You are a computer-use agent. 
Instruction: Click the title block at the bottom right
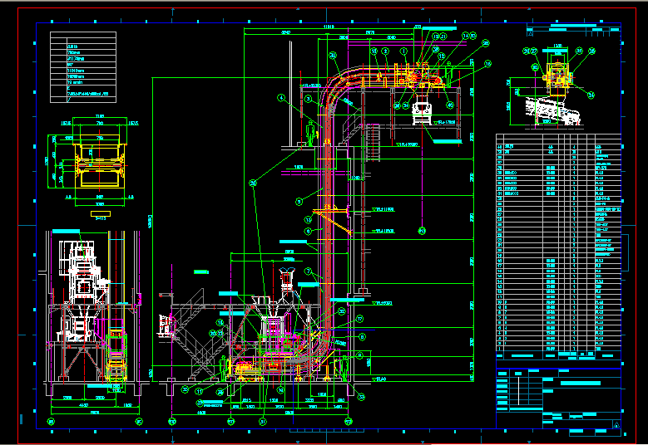(x=558, y=397)
